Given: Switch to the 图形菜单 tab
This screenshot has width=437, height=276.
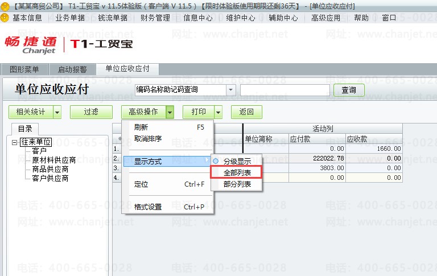Looking at the screenshot, I should [24, 69].
